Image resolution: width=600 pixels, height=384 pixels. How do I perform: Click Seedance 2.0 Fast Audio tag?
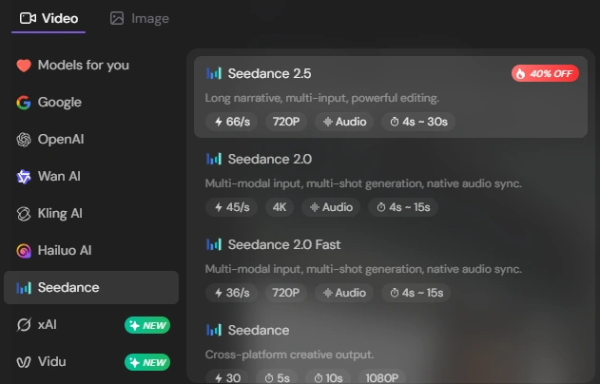tap(344, 293)
